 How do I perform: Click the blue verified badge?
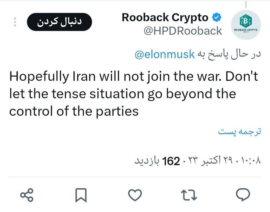coord(216,17)
